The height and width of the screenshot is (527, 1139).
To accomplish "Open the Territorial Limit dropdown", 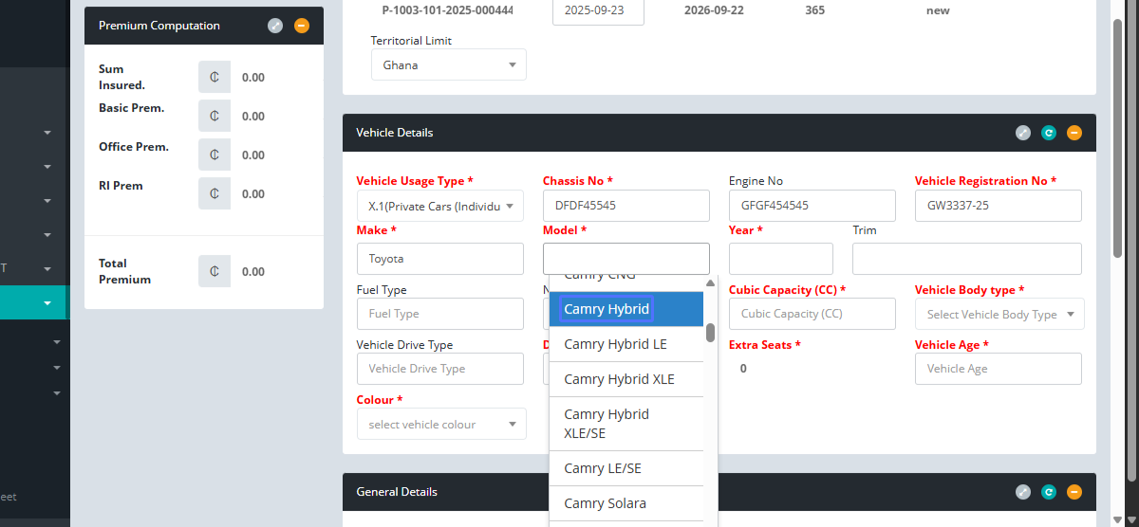I will click(x=448, y=65).
